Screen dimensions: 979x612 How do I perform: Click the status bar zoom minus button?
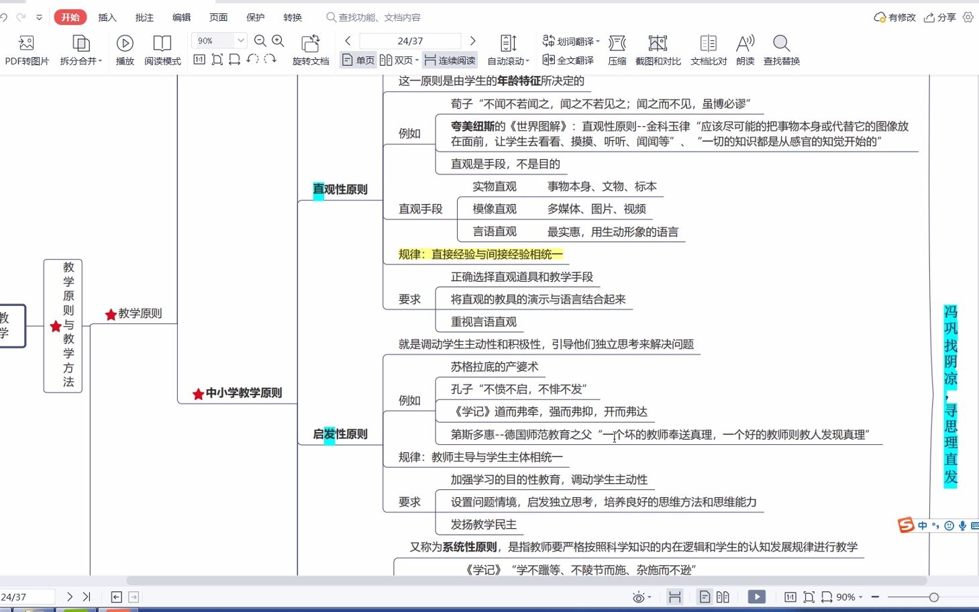(x=875, y=597)
